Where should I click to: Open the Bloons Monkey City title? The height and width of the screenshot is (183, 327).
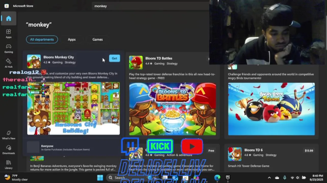pos(59,57)
